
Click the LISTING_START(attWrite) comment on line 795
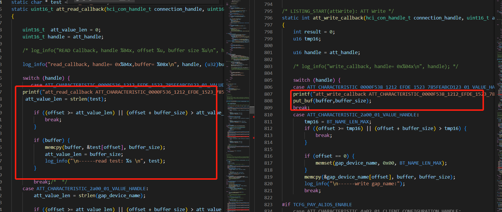point(338,11)
